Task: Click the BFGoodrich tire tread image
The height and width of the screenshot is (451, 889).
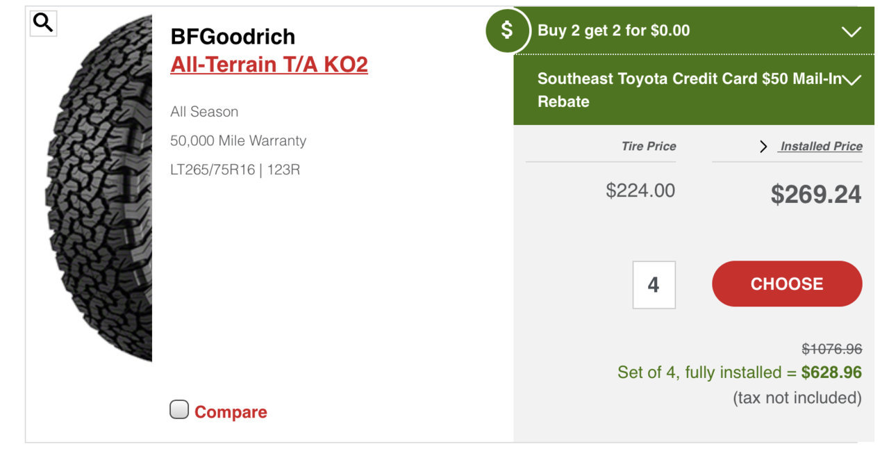Action: [x=99, y=188]
